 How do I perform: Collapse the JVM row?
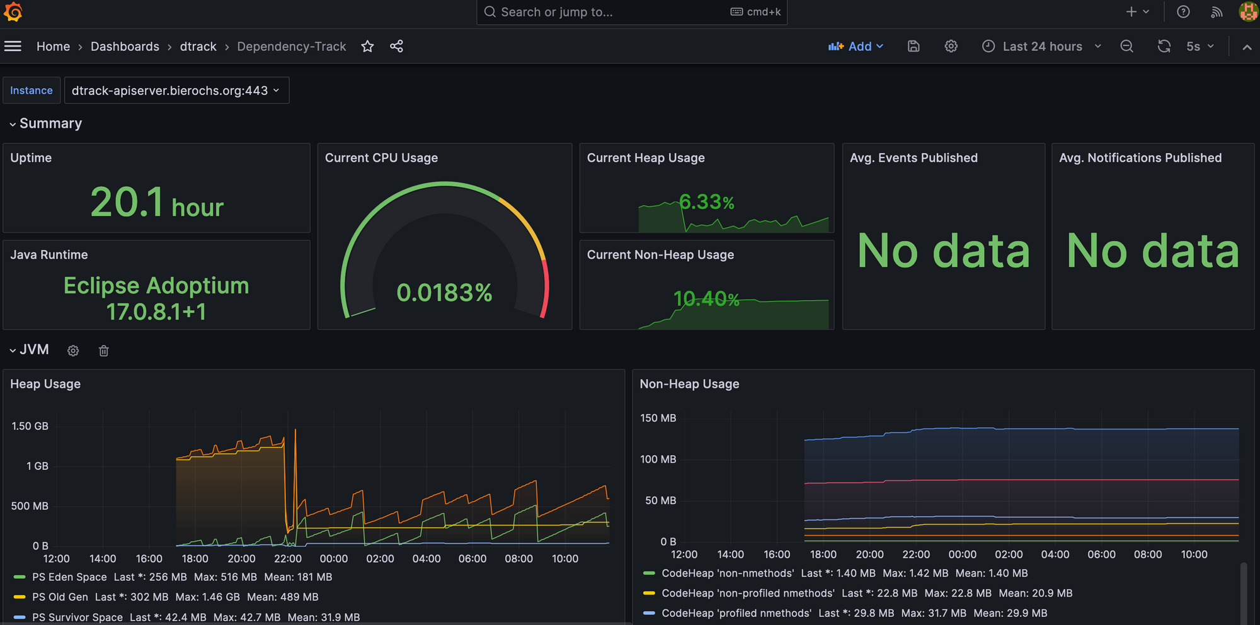(x=29, y=350)
